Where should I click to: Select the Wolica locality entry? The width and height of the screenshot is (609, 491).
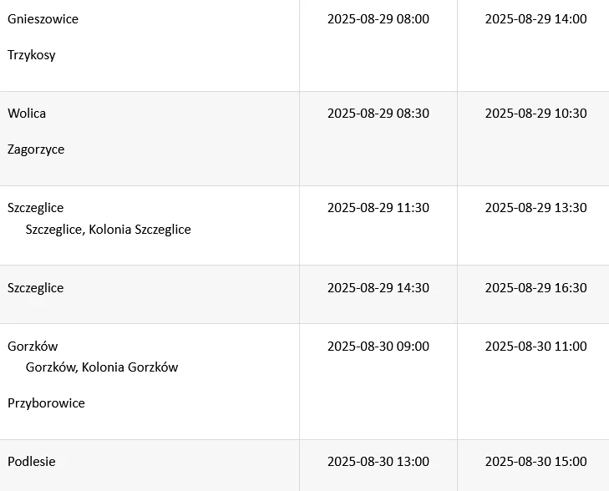tap(27, 114)
